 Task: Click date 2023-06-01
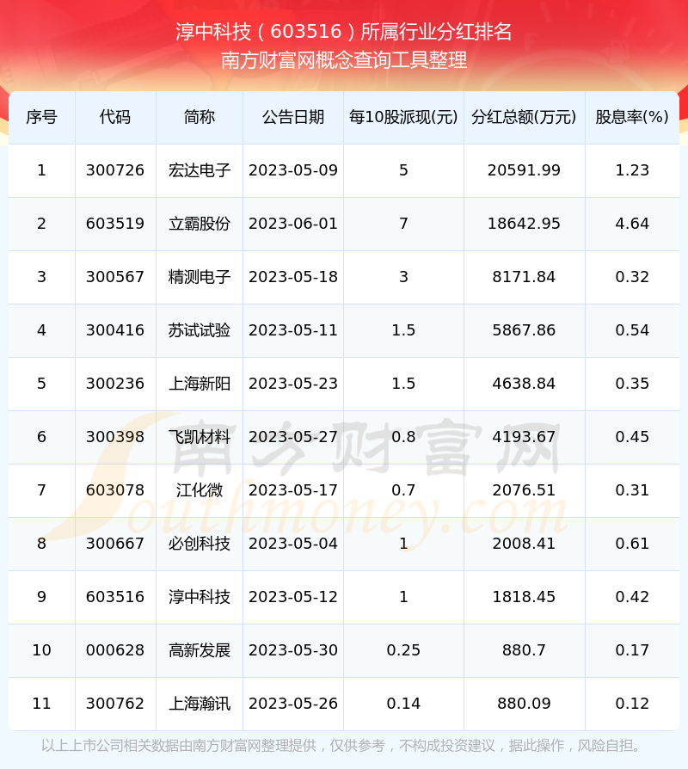point(293,224)
